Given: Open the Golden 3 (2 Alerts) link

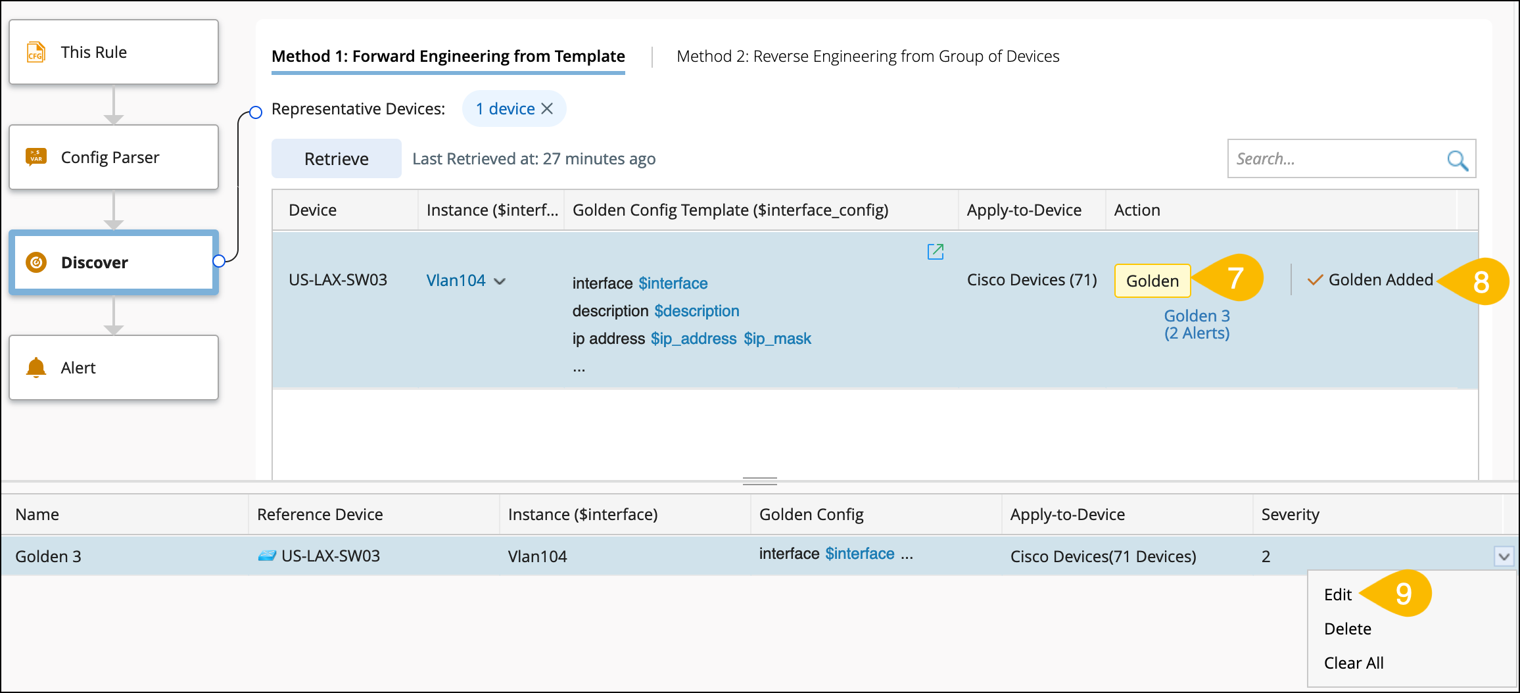Looking at the screenshot, I should click(x=1197, y=324).
